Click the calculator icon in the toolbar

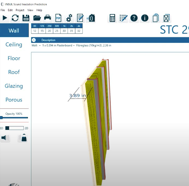click(112, 18)
